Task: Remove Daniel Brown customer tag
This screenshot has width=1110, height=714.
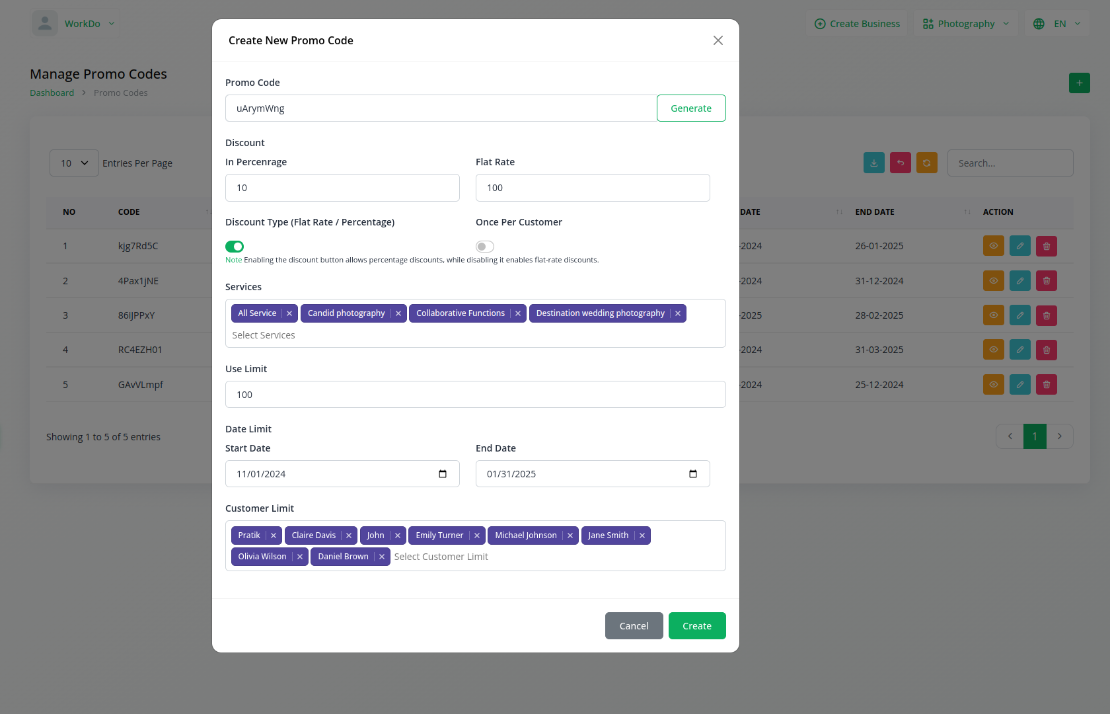Action: (x=381, y=557)
